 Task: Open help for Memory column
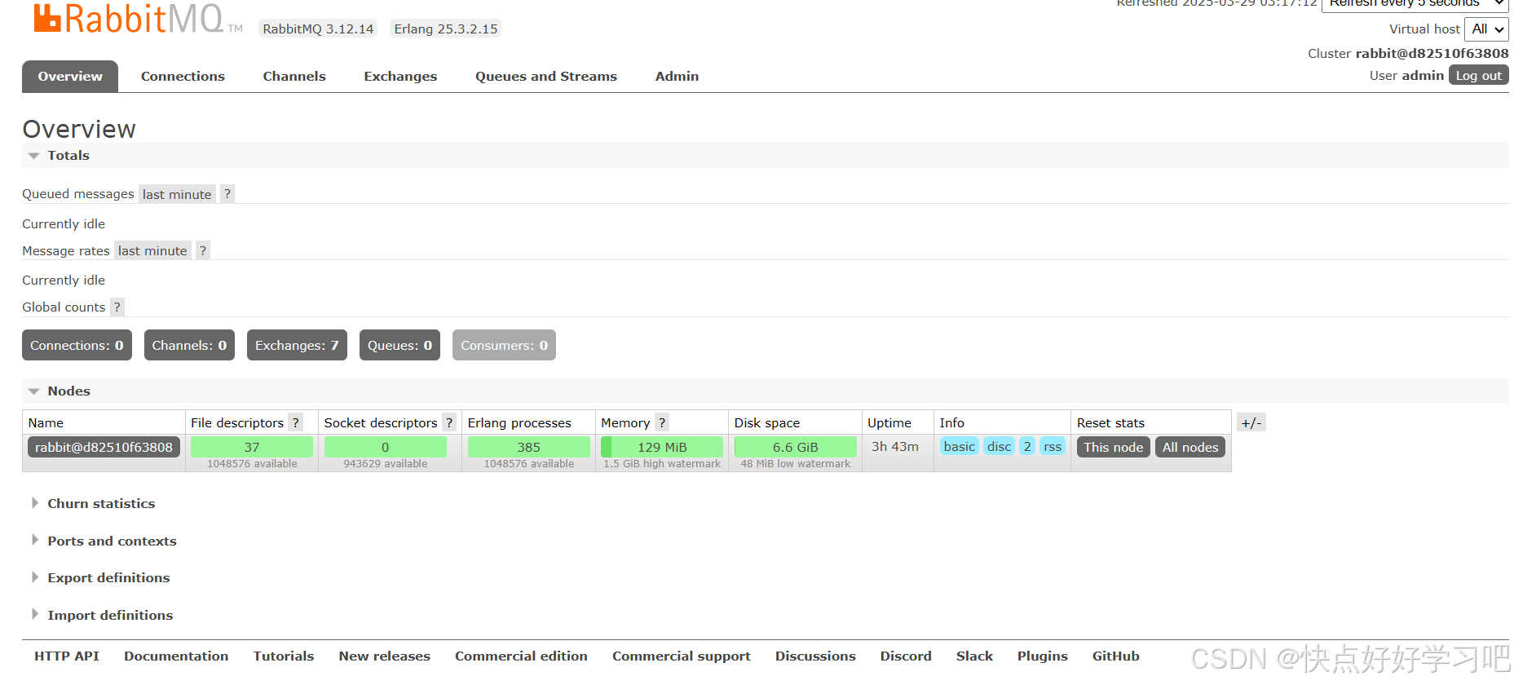pyautogui.click(x=662, y=422)
